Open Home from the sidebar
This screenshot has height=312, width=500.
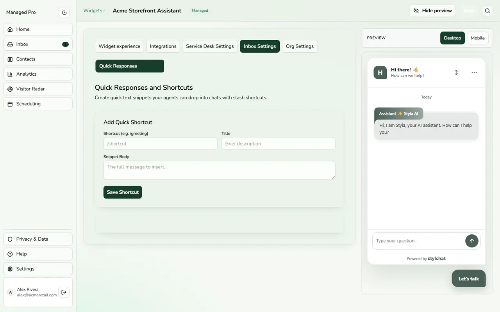pyautogui.click(x=38, y=29)
